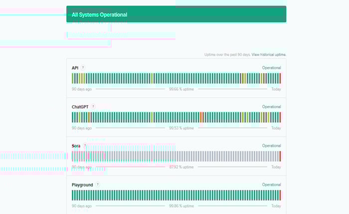Click the Sora 87.92 % uptime text

click(x=181, y=167)
